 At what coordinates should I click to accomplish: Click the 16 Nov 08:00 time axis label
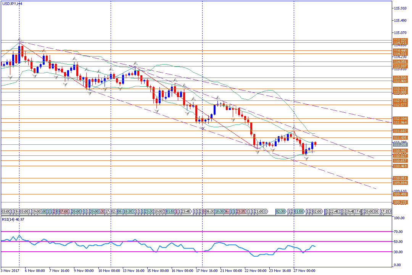(183, 270)
